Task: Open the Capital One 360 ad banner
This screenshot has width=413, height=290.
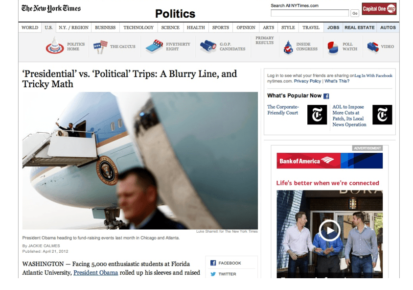Action: pyautogui.click(x=379, y=9)
